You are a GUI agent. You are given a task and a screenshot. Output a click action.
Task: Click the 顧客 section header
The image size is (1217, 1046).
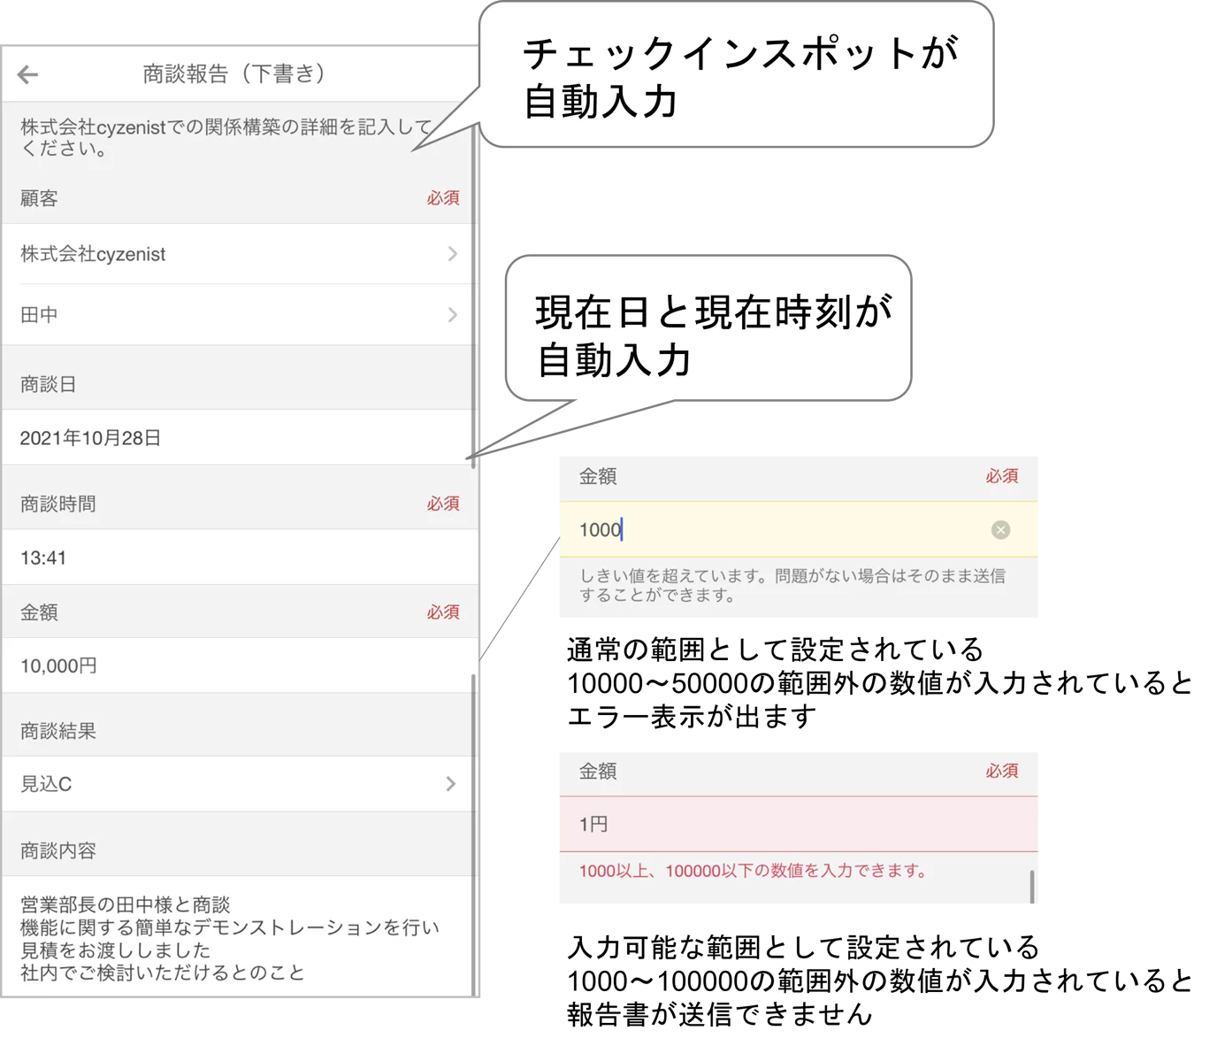39,198
